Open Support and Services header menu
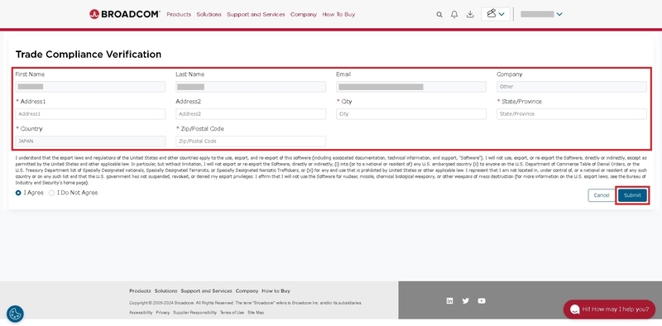This screenshot has width=662, height=326. click(256, 14)
